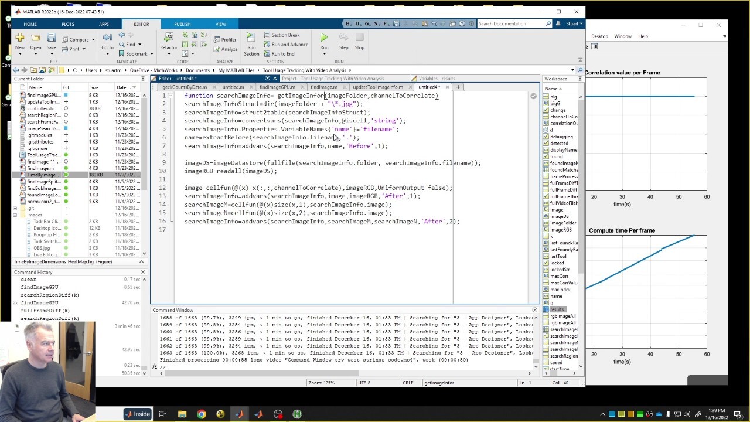Image resolution: width=750 pixels, height=422 pixels.
Task: Collapse the Images folder tree node
Action: (x=15, y=215)
